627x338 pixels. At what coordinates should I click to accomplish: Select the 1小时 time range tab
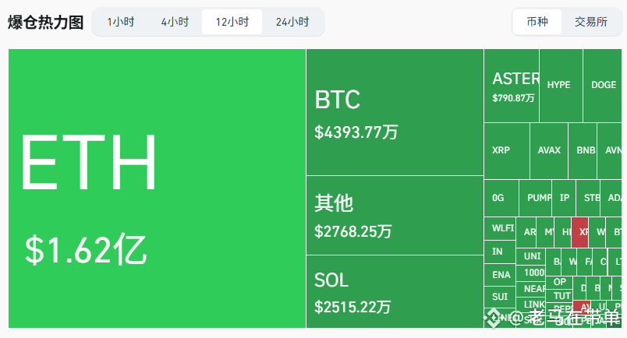point(121,22)
